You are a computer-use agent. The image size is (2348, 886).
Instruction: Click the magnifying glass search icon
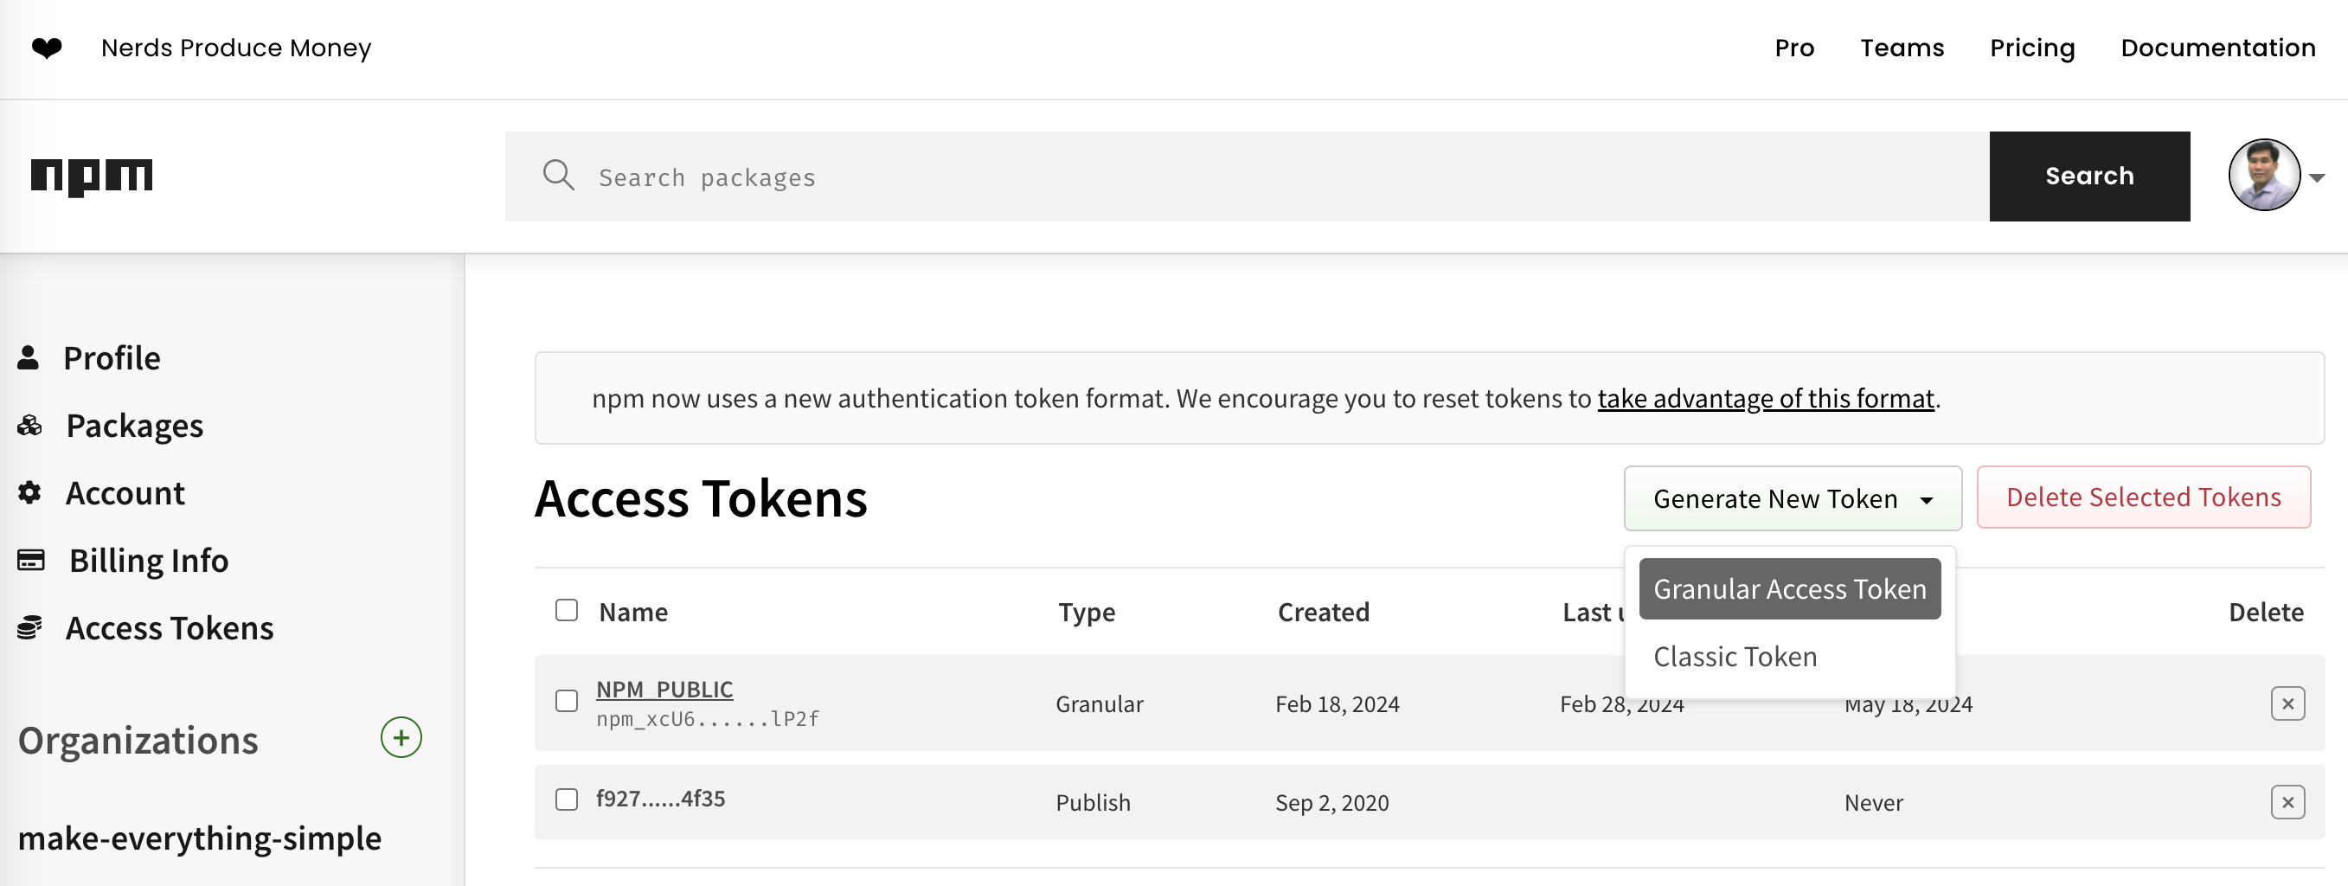point(558,175)
